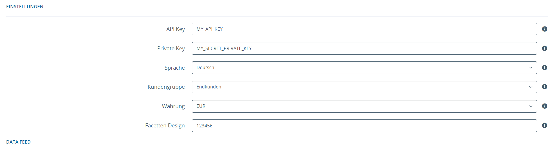Click the "Sprache" label text
The height and width of the screenshot is (149, 555).
click(x=174, y=68)
